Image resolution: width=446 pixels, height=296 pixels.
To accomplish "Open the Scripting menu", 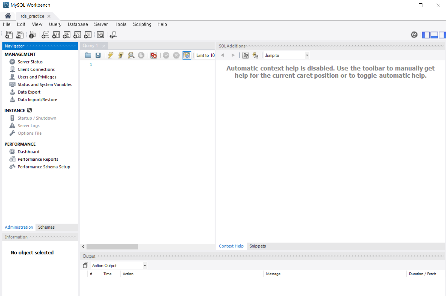I will [142, 24].
